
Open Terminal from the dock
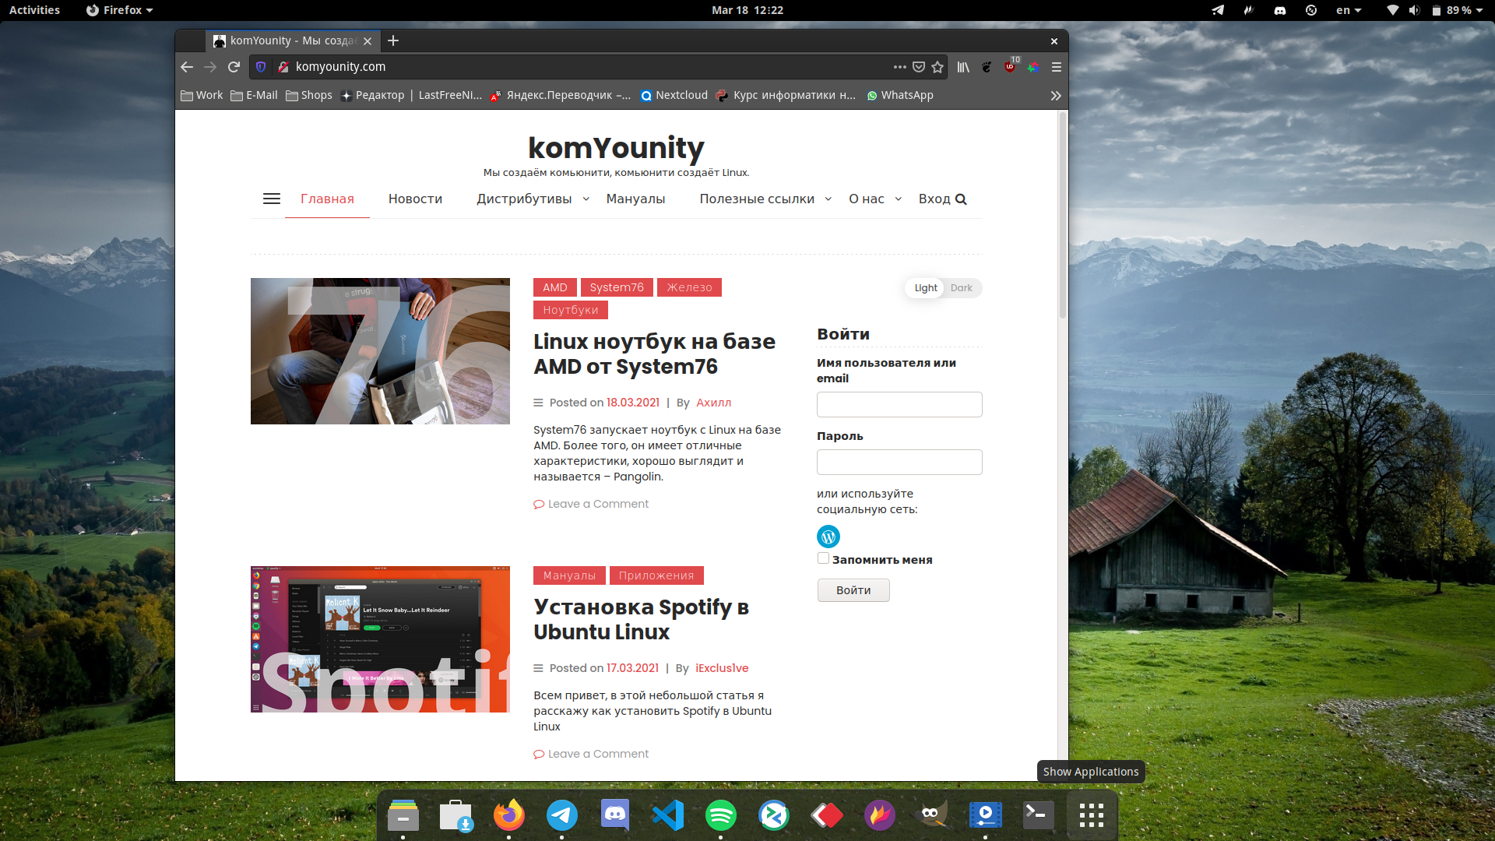click(x=1038, y=815)
